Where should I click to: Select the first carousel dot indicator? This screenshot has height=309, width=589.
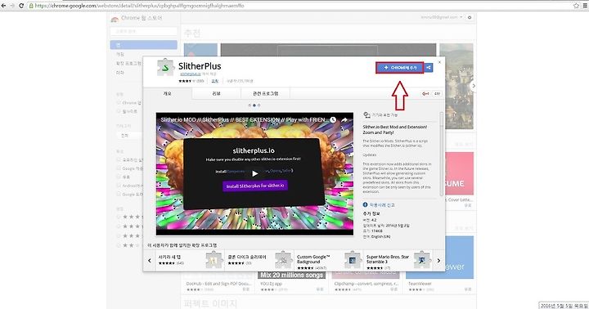[250, 105]
